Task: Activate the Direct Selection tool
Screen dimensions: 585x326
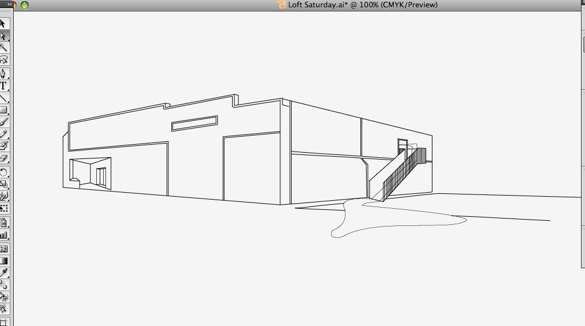Action: [x=3, y=35]
